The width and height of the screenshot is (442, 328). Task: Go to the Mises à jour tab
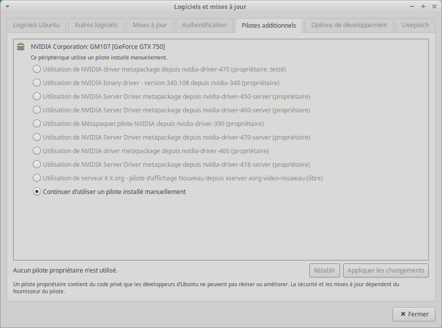tap(150, 25)
